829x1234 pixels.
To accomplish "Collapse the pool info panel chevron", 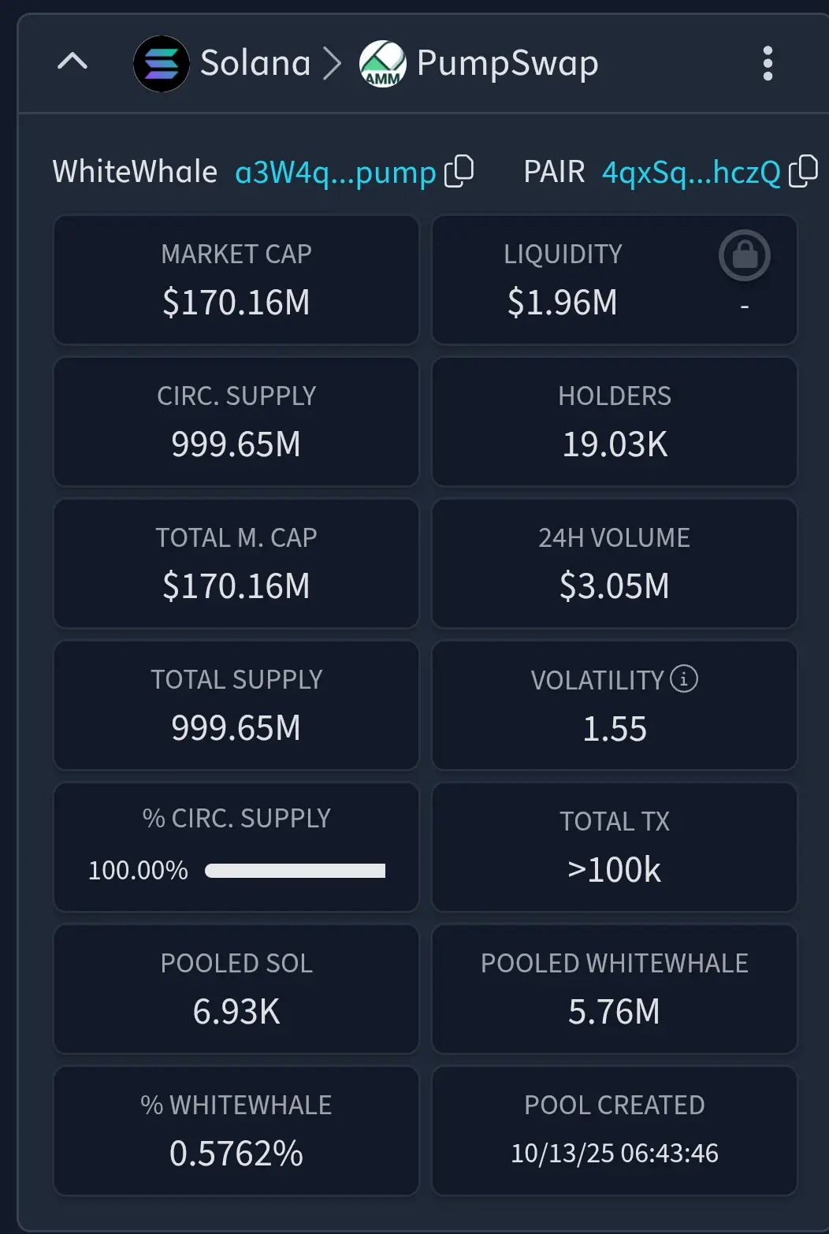I will (x=72, y=61).
